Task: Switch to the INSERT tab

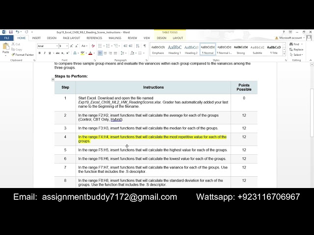Action: tap(36, 38)
